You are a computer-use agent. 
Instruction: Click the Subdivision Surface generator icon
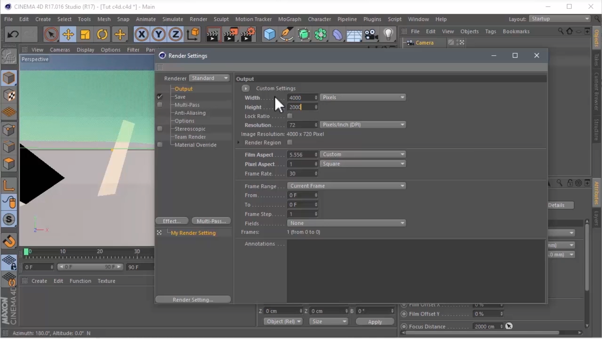click(304, 34)
